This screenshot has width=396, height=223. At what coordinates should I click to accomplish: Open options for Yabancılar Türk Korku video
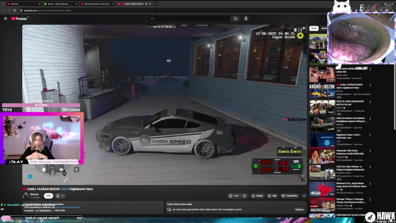370,151
